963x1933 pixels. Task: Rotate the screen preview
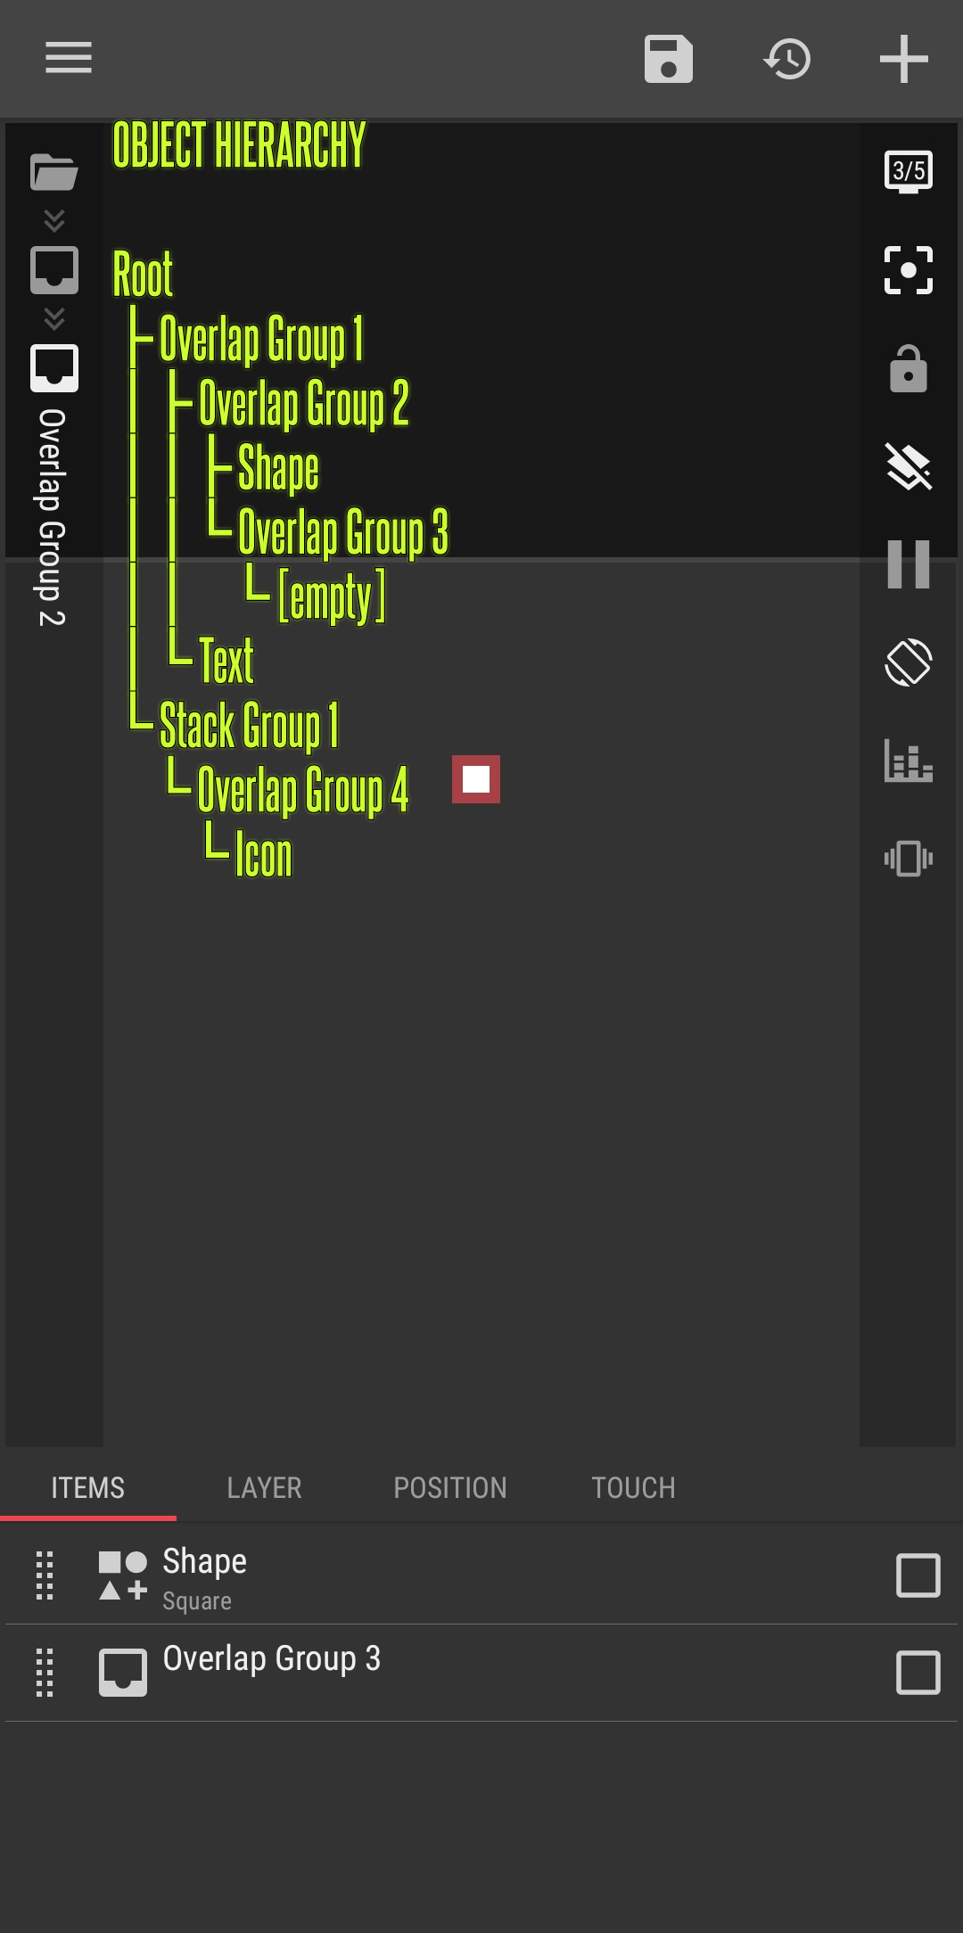click(x=909, y=662)
